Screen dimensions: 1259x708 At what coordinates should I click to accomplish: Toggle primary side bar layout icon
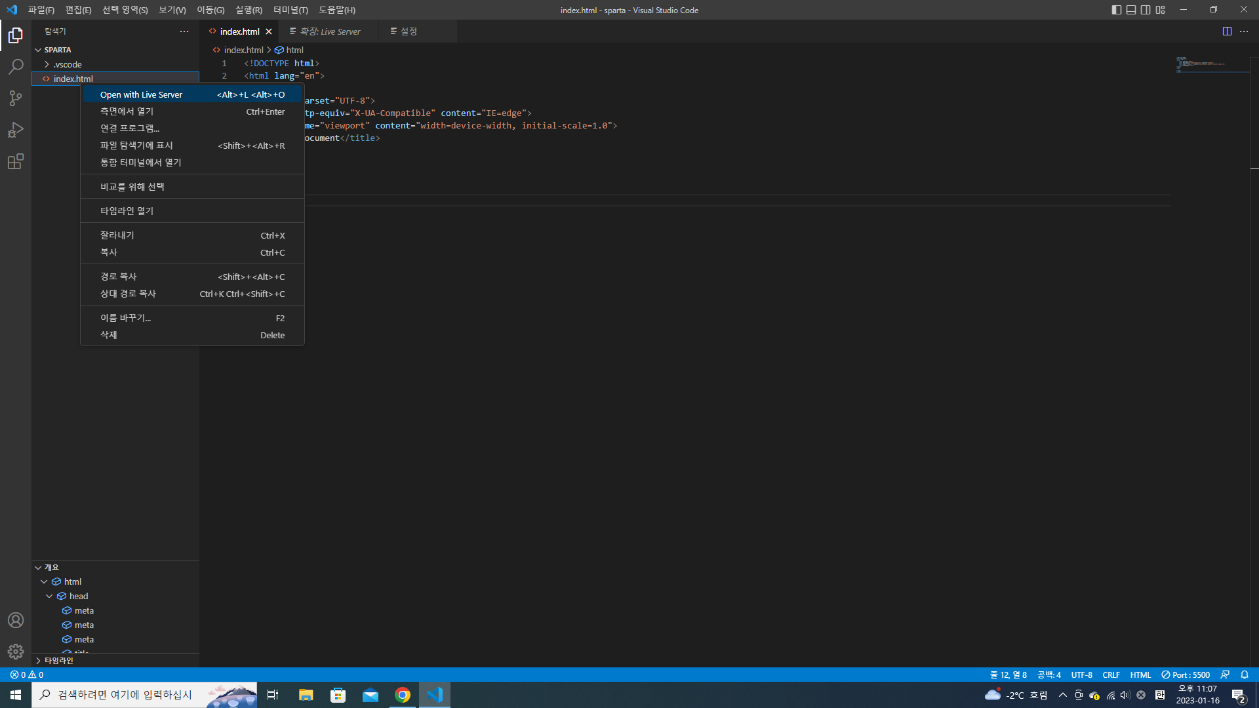[1117, 10]
